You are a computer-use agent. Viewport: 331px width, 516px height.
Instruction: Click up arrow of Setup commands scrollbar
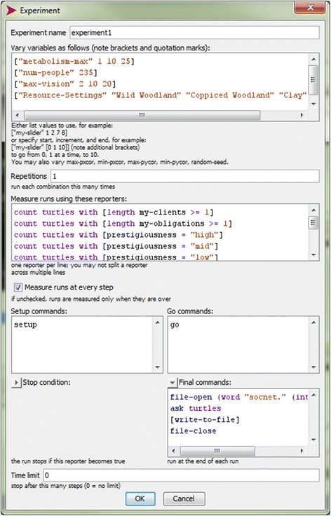[158, 322]
